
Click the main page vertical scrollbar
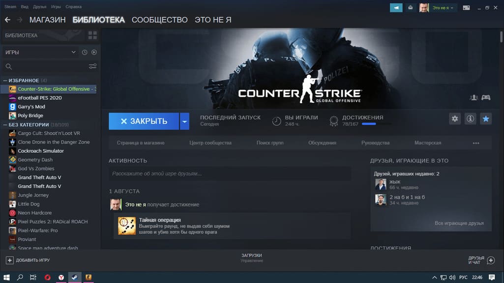[x=501, y=37]
